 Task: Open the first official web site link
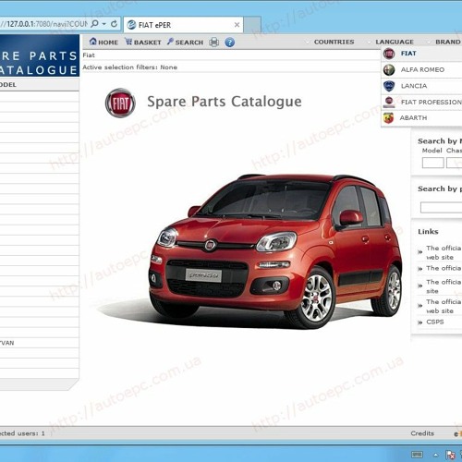(x=444, y=252)
